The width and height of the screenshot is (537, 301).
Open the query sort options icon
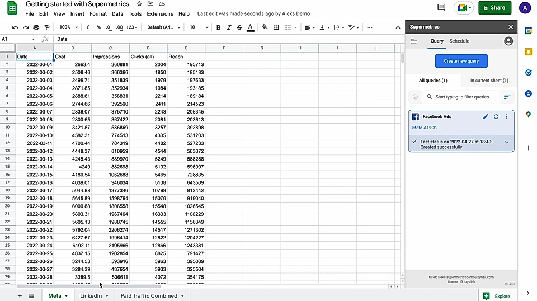507,97
